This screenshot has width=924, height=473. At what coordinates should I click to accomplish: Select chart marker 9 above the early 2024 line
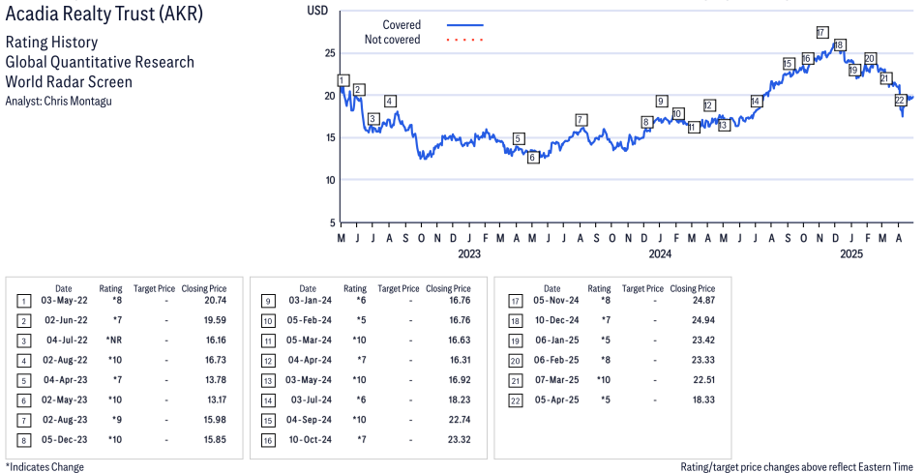(x=661, y=102)
